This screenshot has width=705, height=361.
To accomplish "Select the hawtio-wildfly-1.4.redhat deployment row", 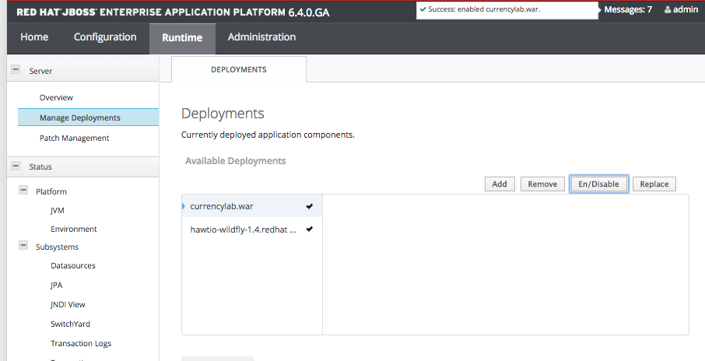I will click(252, 230).
